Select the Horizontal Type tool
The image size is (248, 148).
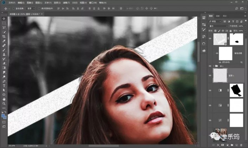pyautogui.click(x=4, y=86)
